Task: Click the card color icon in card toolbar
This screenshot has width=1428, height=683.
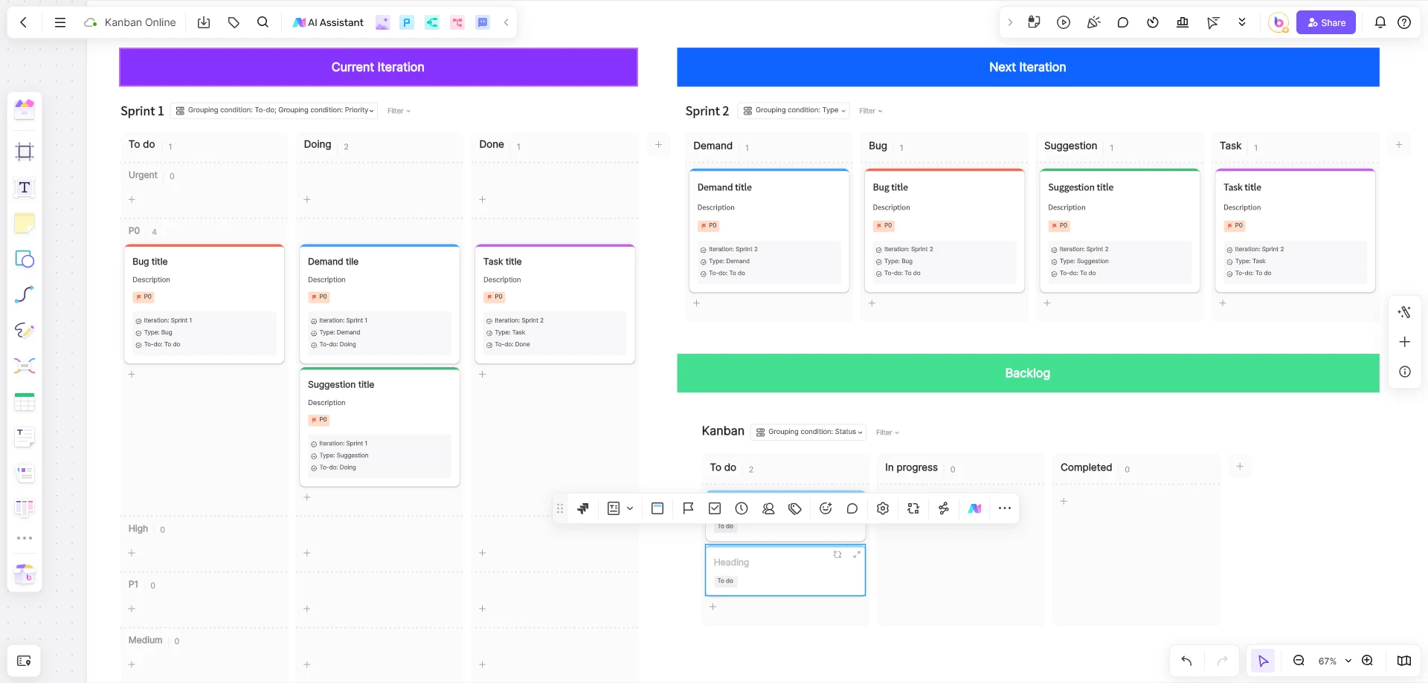Action: pos(657,508)
